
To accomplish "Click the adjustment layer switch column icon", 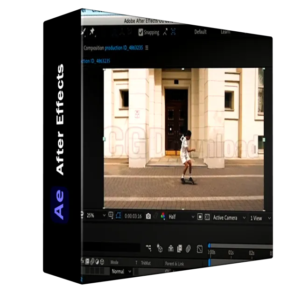I will [97, 262].
